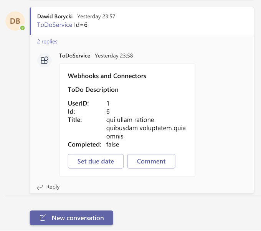Click the title text qui ullam ratione
This screenshot has width=261, height=231.
[x=130, y=120]
